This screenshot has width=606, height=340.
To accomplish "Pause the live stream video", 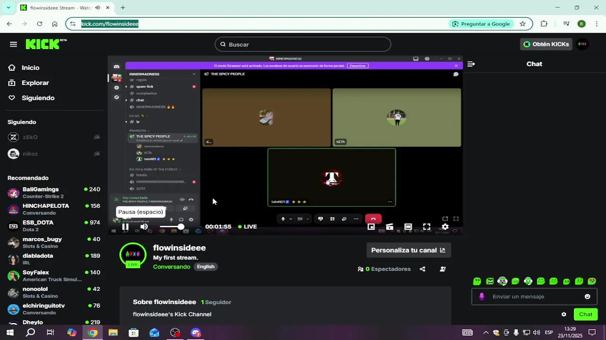I will (x=125, y=227).
